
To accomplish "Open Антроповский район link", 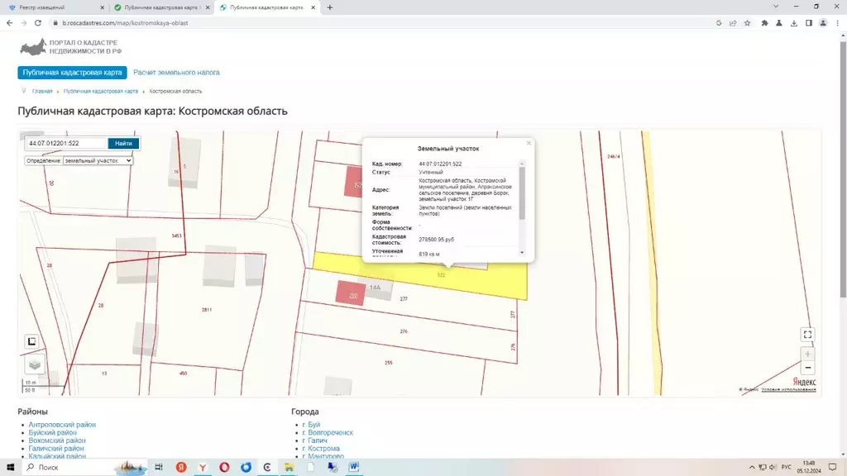I will click(x=62, y=425).
